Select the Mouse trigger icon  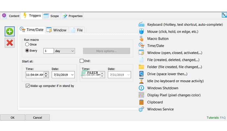[x=141, y=31]
